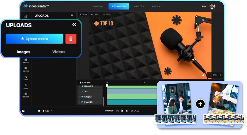The image size is (247, 135).
Task: Click the Redo button
Action: (x=107, y=15)
